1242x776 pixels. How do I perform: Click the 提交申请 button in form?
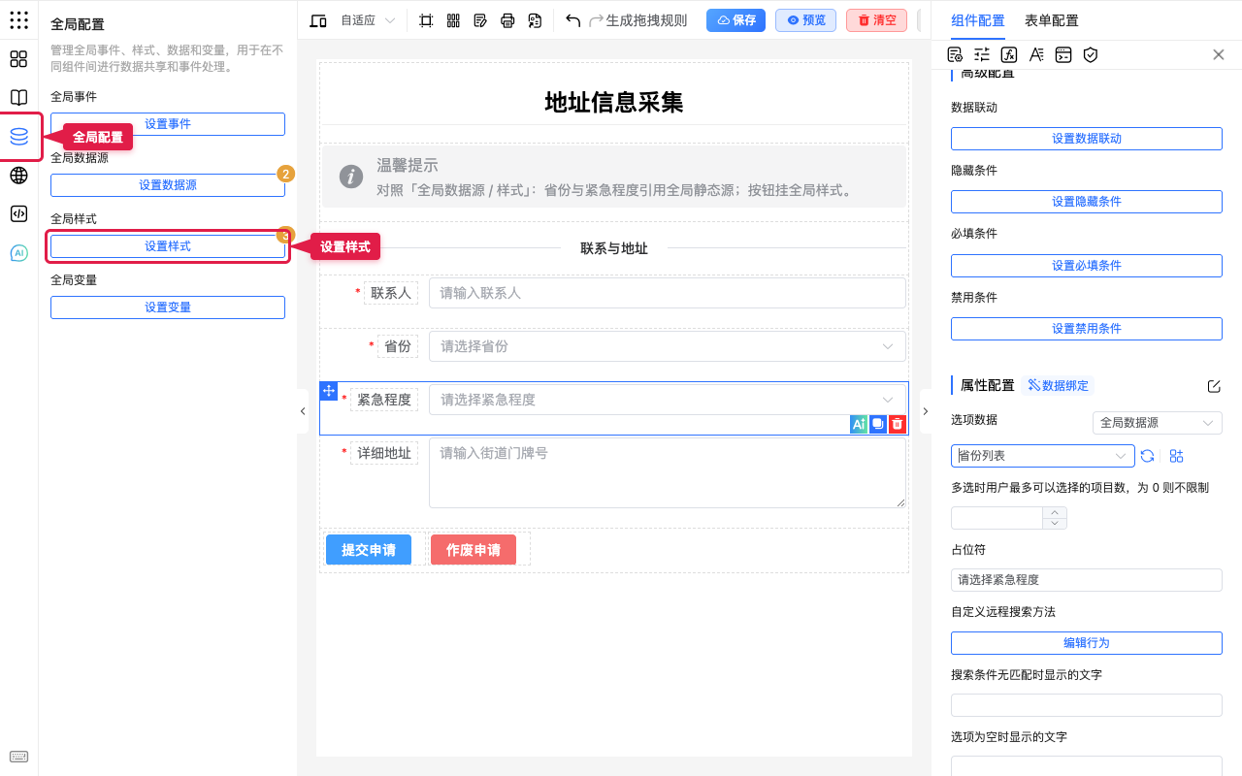click(369, 550)
